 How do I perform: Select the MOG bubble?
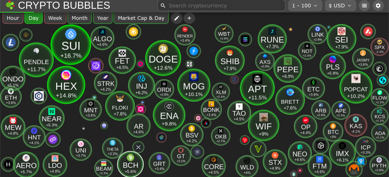pyautogui.click(x=194, y=85)
